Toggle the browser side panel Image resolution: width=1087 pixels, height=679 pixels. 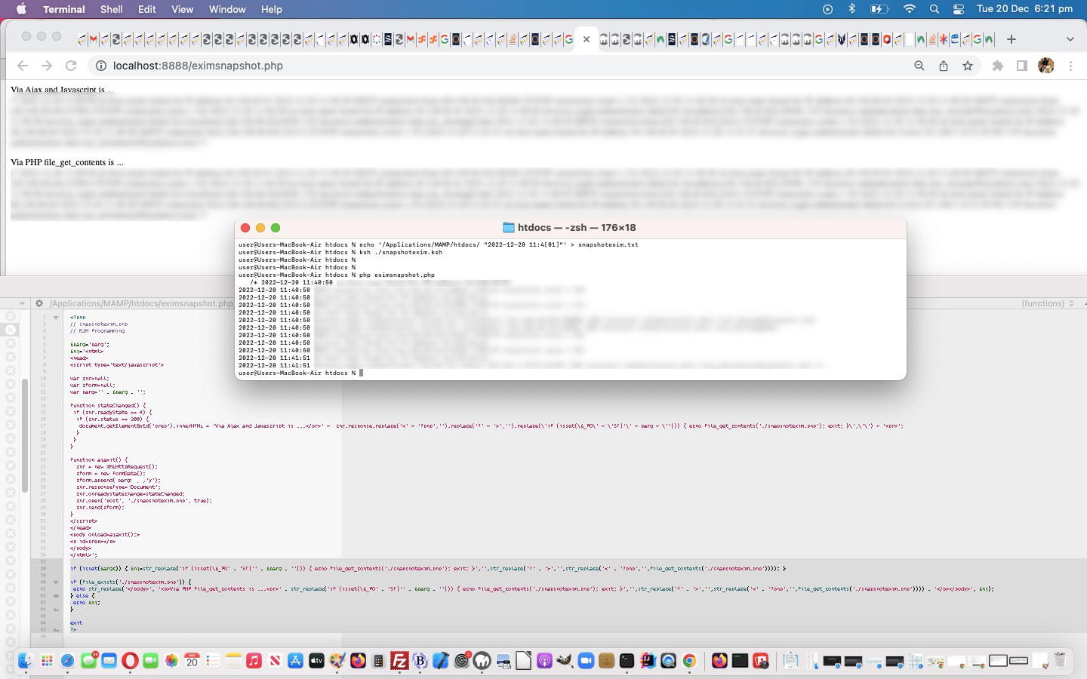coord(1022,66)
